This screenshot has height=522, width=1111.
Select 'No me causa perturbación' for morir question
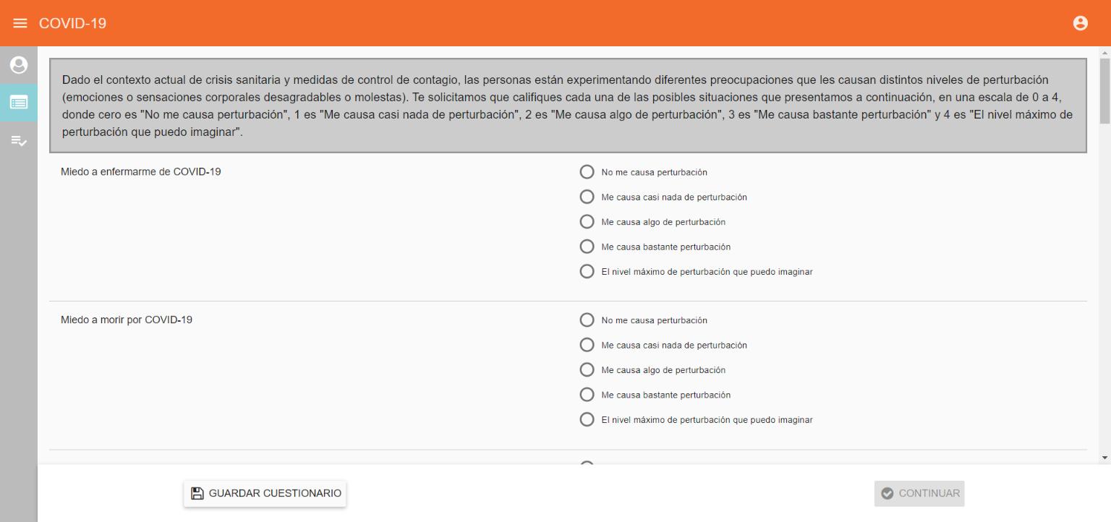[587, 320]
